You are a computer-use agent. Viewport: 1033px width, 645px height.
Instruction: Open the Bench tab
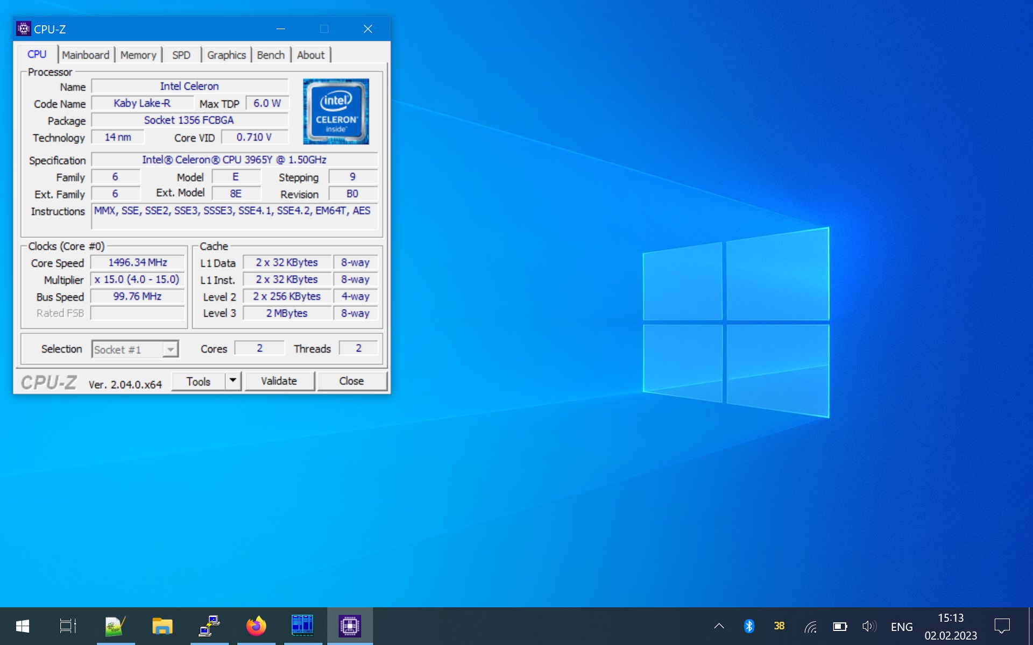[271, 55]
